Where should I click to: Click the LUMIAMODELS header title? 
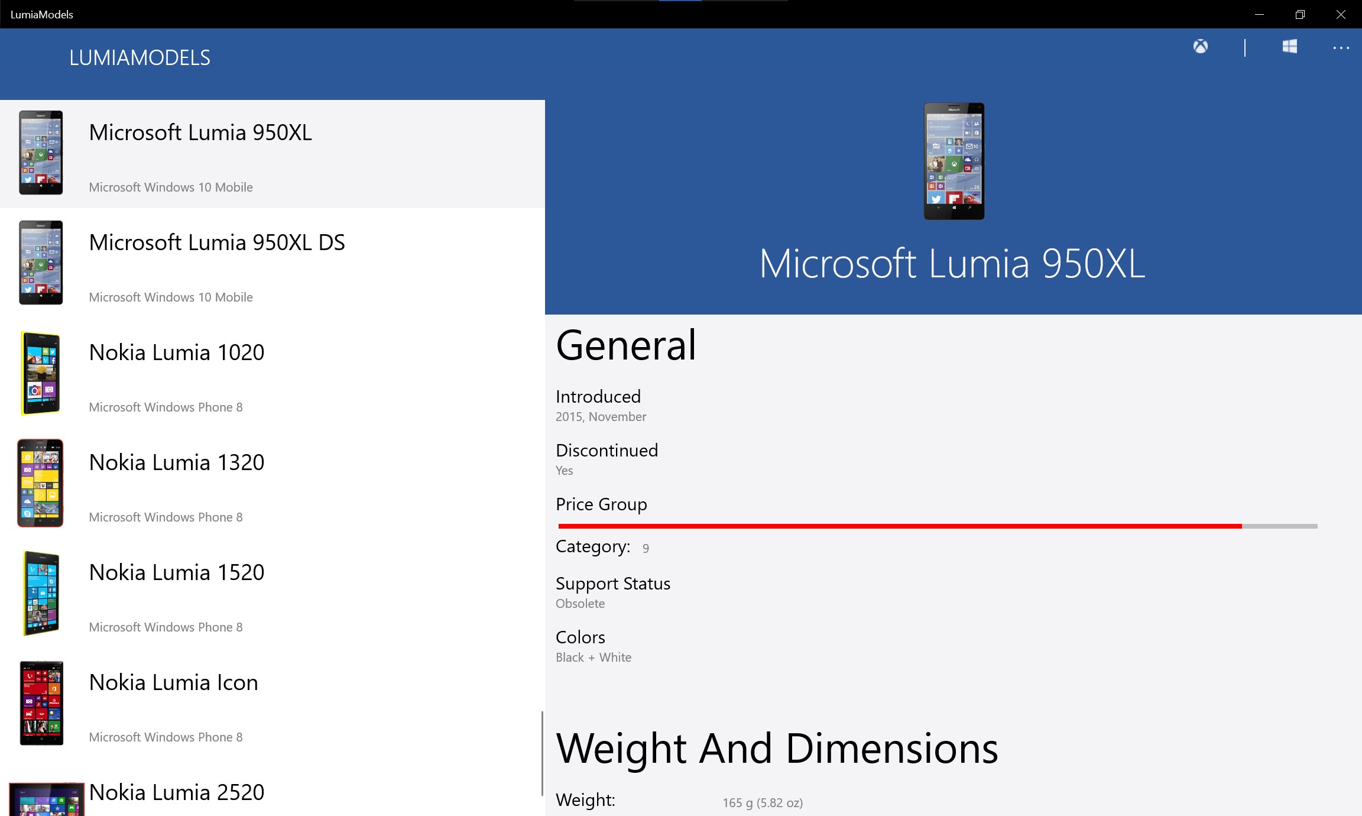(140, 57)
